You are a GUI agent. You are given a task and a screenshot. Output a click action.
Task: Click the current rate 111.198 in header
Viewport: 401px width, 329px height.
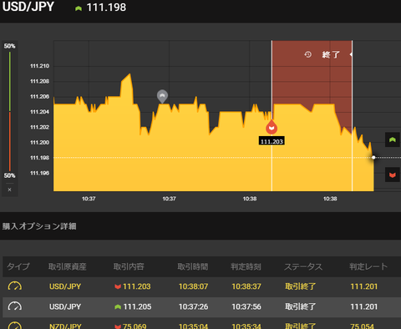106,8
